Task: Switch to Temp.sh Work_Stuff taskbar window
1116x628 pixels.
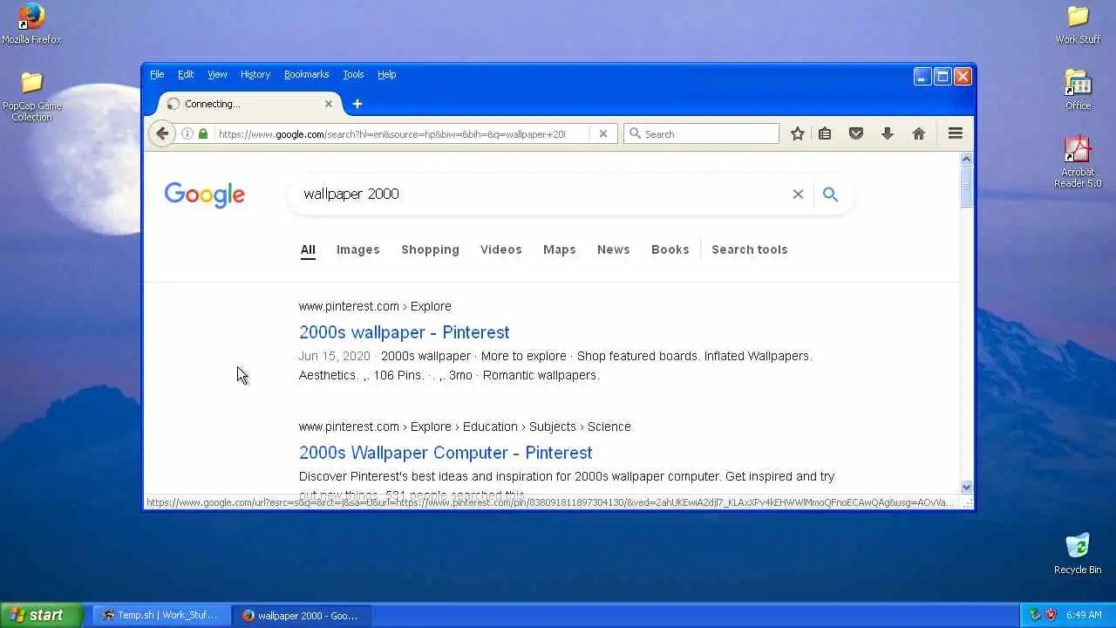Action: pyautogui.click(x=161, y=615)
